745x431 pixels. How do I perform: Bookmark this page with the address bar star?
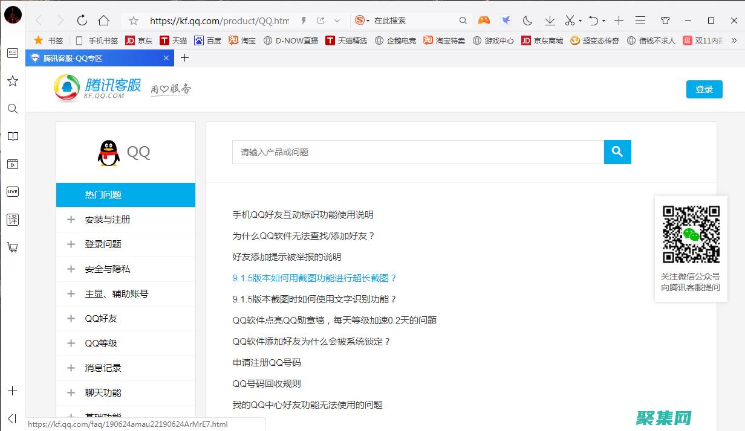[x=134, y=21]
